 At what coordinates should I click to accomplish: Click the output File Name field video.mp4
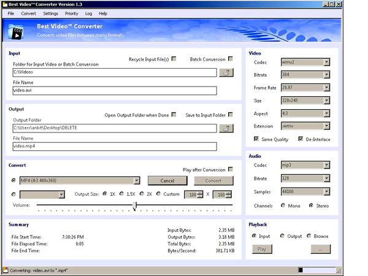pyautogui.click(x=115, y=147)
